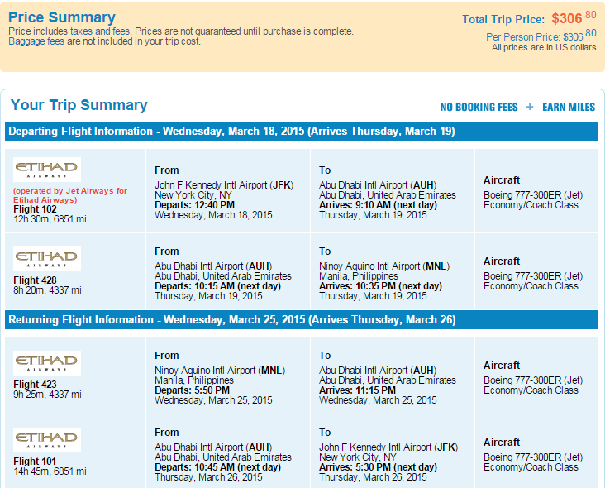Image resolution: width=605 pixels, height=488 pixels.
Task: Click the Flight 428 label
Action: (x=35, y=280)
